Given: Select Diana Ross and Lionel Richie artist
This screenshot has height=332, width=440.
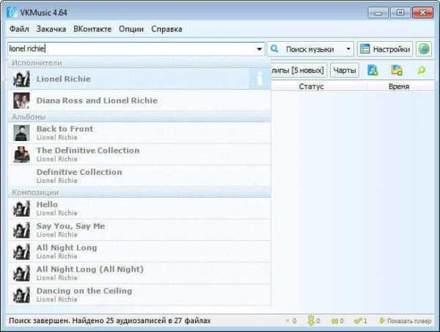Looking at the screenshot, I should click(139, 101).
